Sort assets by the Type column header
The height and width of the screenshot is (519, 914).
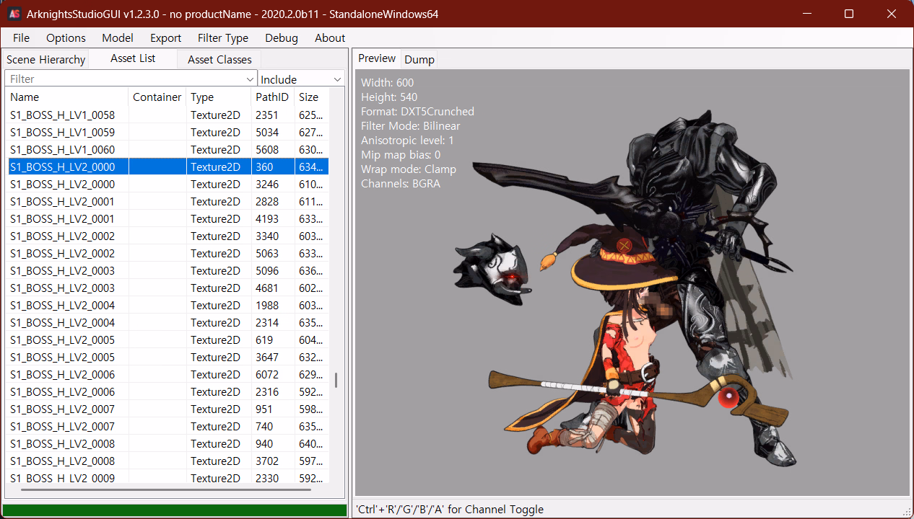219,97
